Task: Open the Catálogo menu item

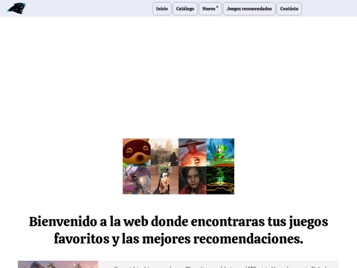Action: pyautogui.click(x=185, y=9)
